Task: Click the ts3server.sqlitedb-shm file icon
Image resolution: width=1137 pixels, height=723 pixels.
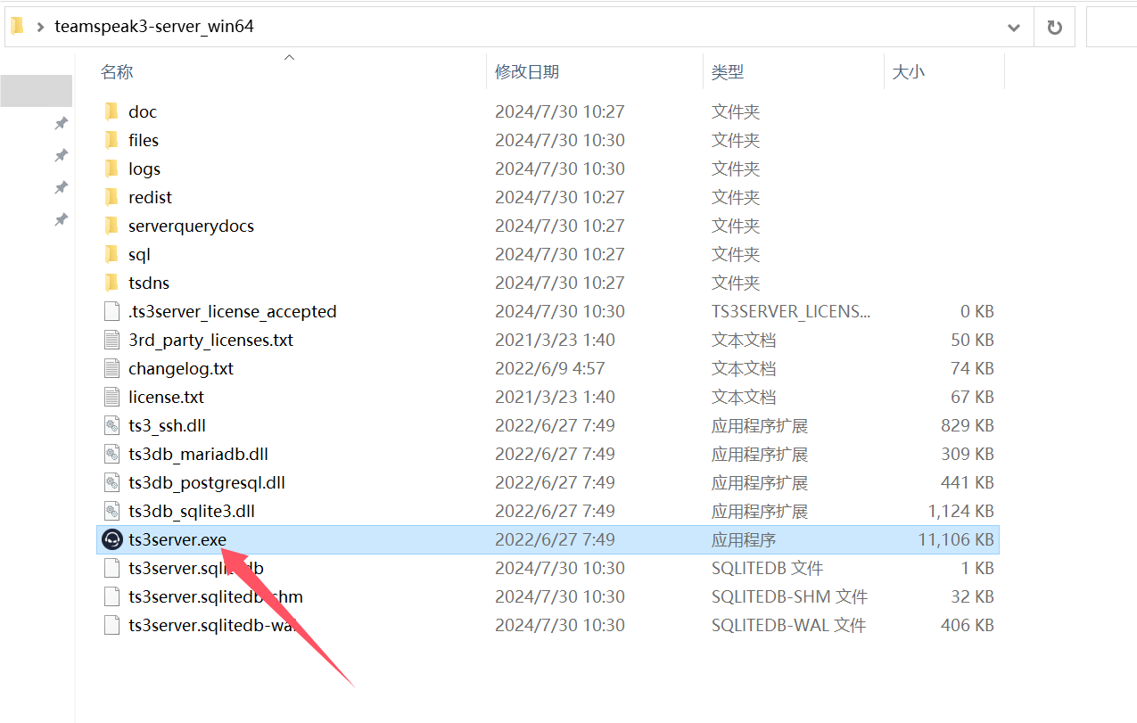Action: tap(111, 596)
